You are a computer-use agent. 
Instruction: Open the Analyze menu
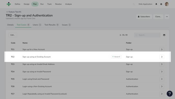click(68, 4)
